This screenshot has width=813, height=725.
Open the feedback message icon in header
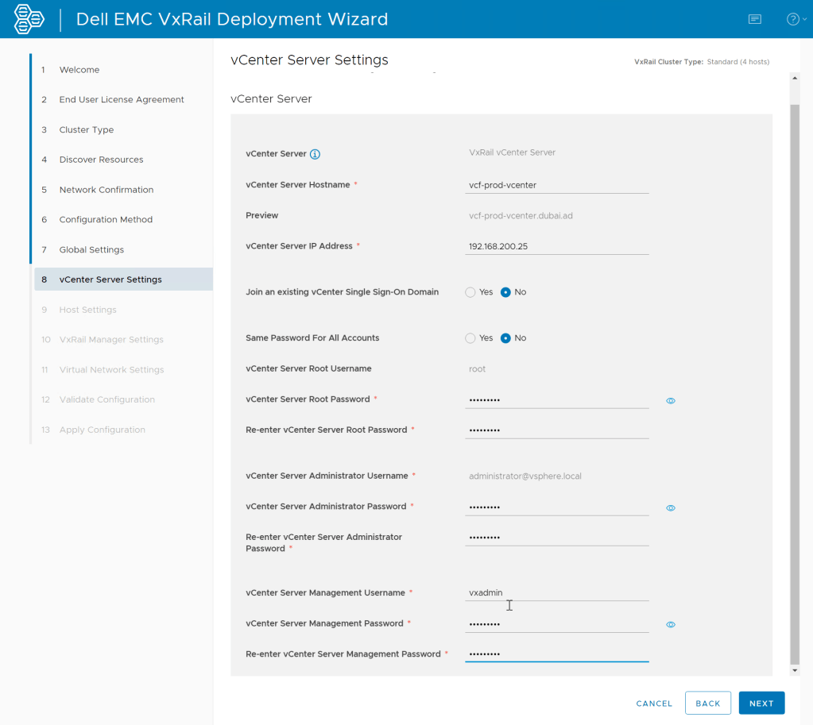pos(754,19)
